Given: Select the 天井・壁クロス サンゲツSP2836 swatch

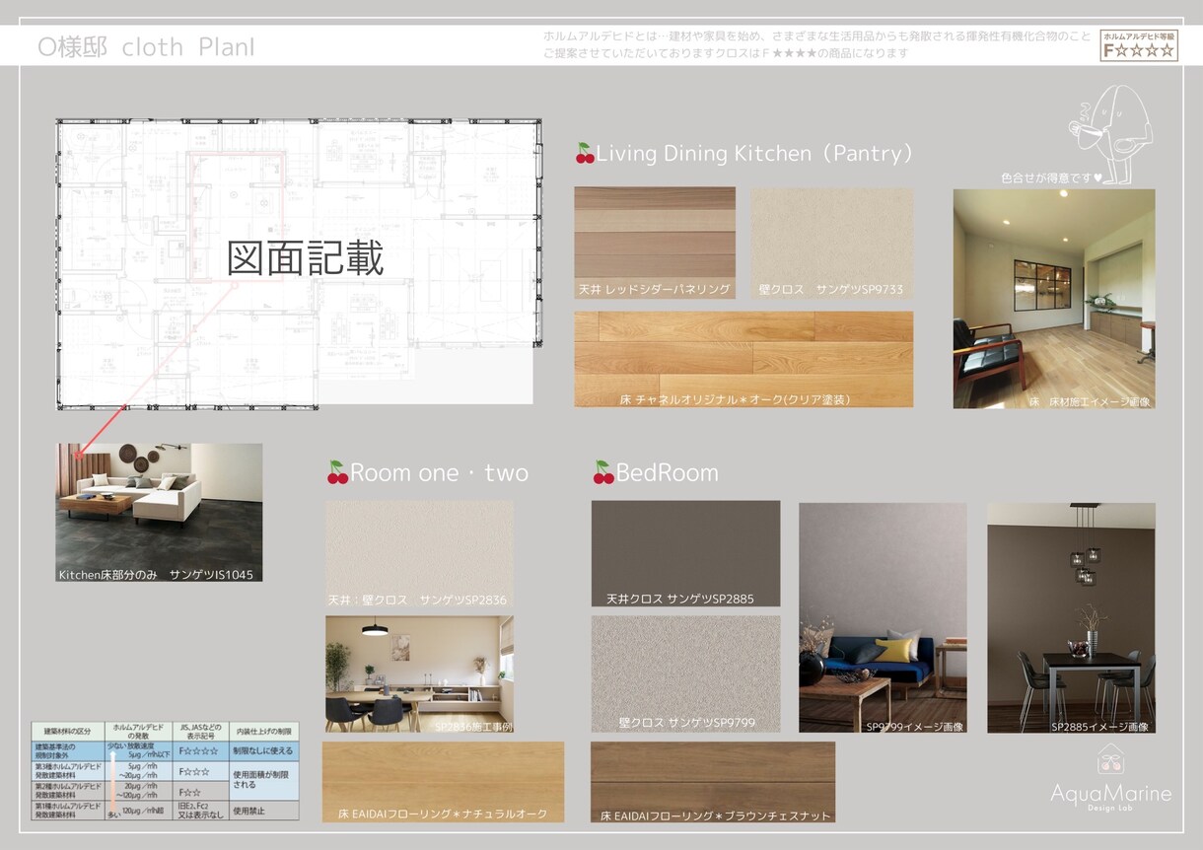Looking at the screenshot, I should tap(419, 554).
